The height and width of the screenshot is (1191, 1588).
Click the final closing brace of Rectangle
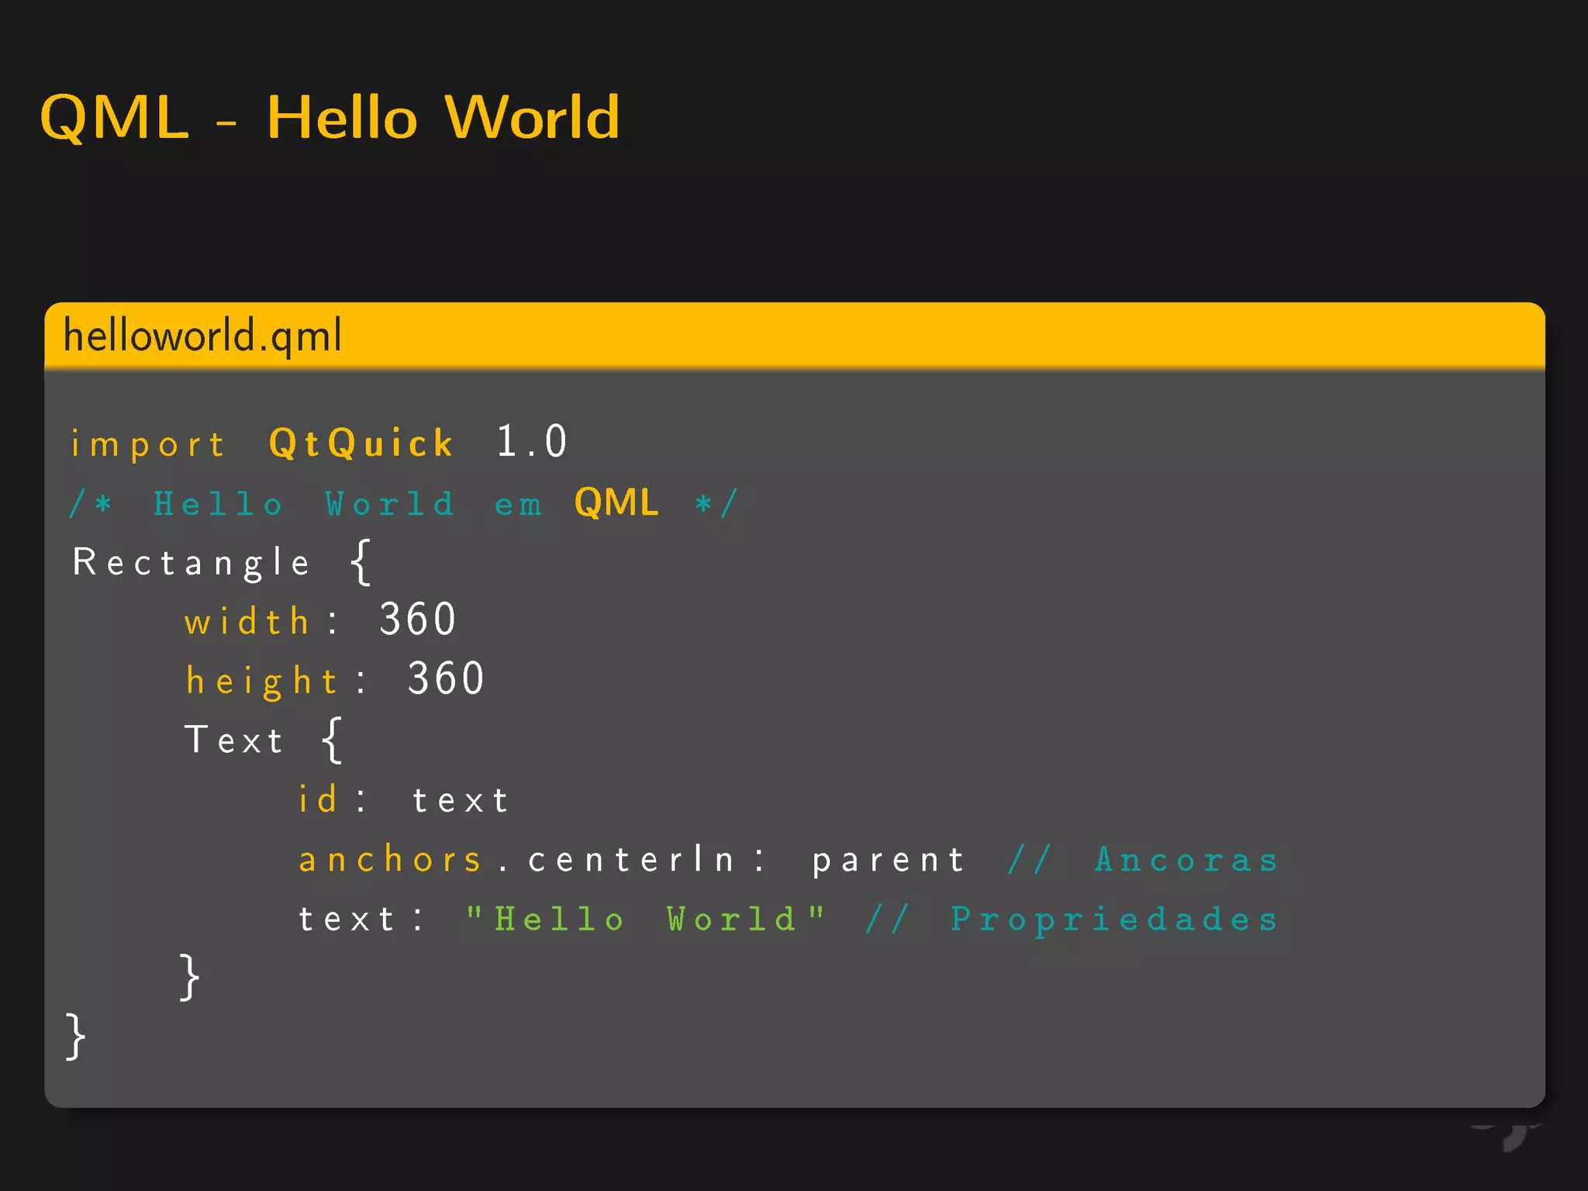tap(76, 1036)
